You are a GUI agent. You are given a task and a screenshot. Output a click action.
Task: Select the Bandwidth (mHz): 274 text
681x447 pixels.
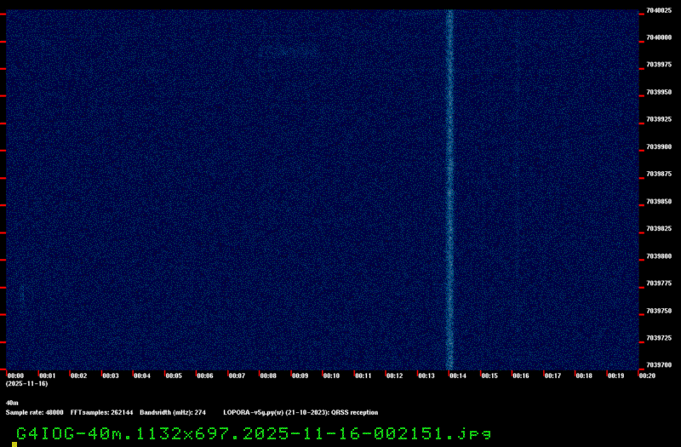tap(173, 413)
